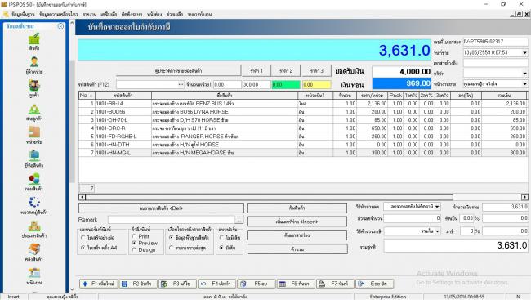Click the 650.00 unit price cell
Image resolution: width=531 pixels, height=300 pixels.
[372, 128]
